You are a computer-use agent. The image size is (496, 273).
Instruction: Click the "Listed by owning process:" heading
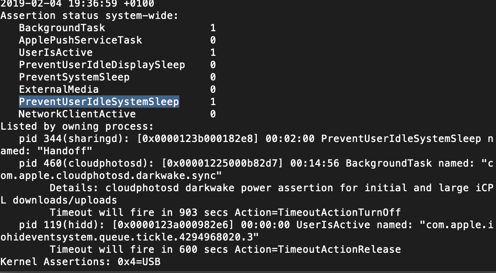77,127
